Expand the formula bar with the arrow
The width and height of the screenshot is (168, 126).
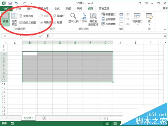coord(165,36)
